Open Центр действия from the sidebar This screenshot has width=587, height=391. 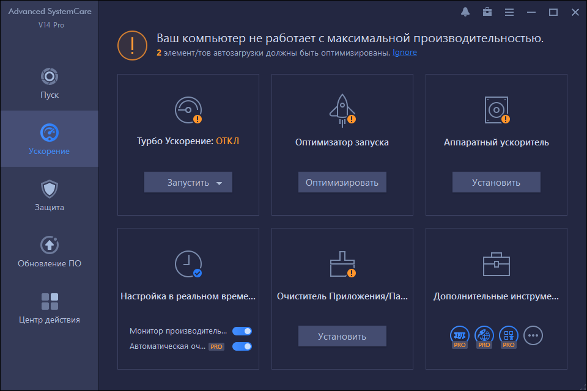(x=49, y=309)
